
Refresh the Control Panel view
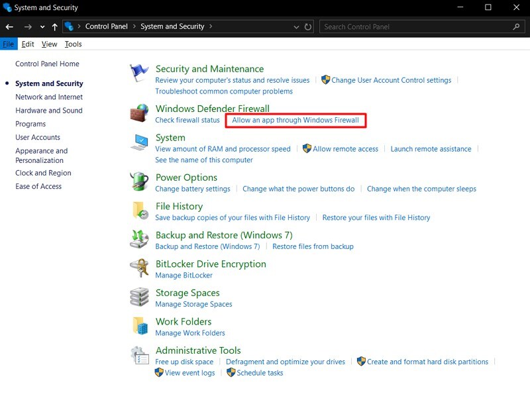[307, 26]
